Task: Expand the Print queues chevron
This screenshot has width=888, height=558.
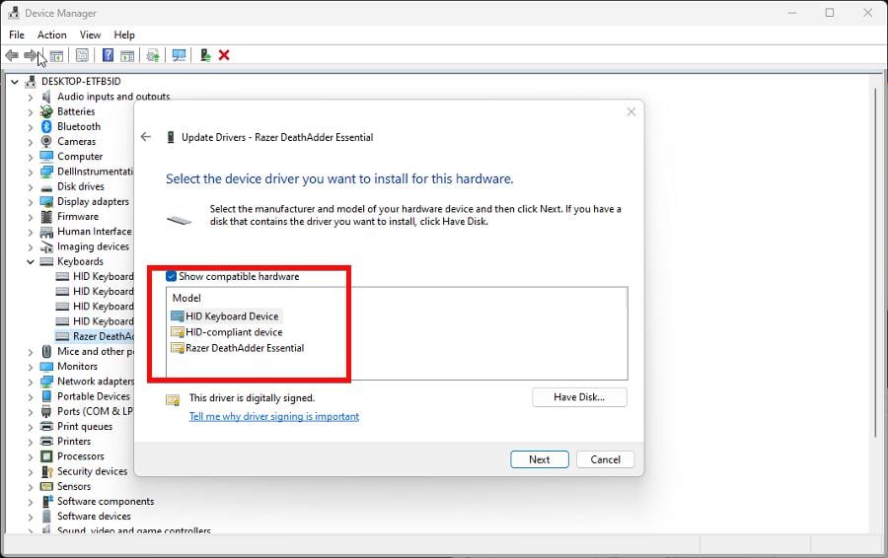Action: coord(30,427)
